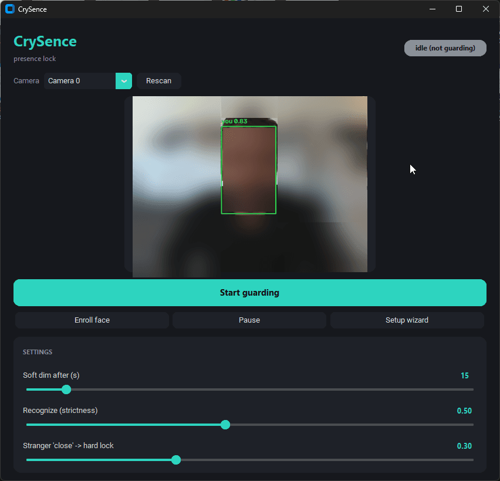Click the CrySence app icon in title bar
The height and width of the screenshot is (481, 500).
10,9
